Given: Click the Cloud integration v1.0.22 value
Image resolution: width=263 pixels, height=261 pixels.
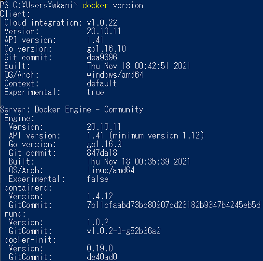Looking at the screenshot, I should click(x=102, y=23).
